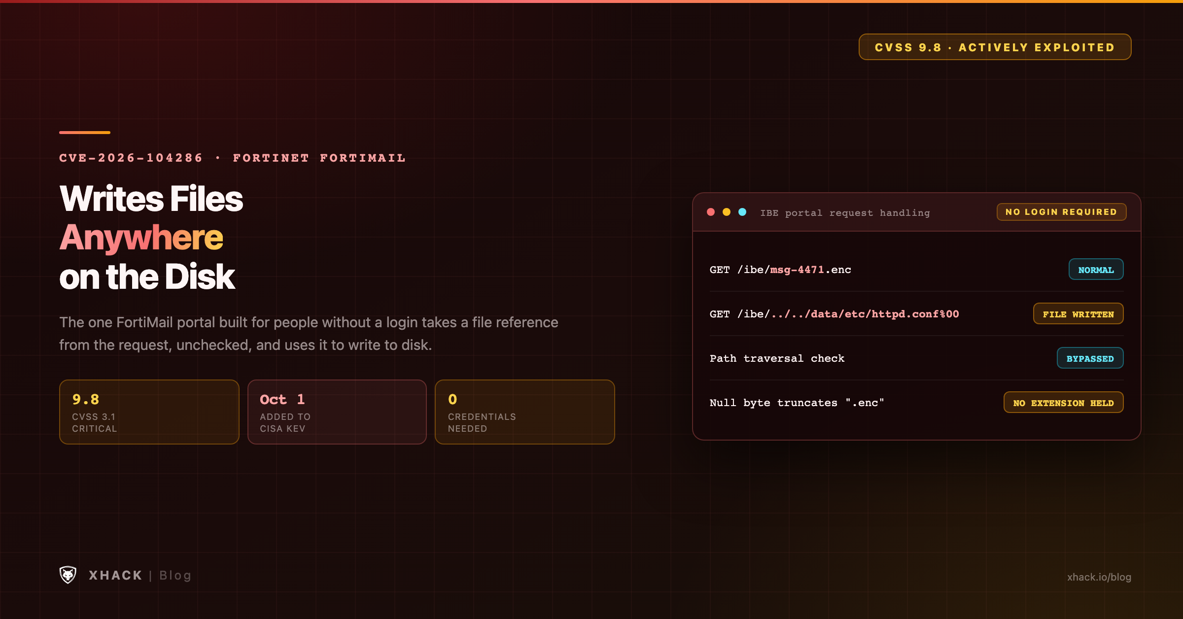Click the red dot in panel header
This screenshot has height=619, width=1183.
pyautogui.click(x=711, y=212)
